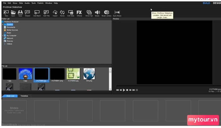Screen dimensions: 221x128
Task: Click the file list scroll down arrow
Action: pos(110,89)
